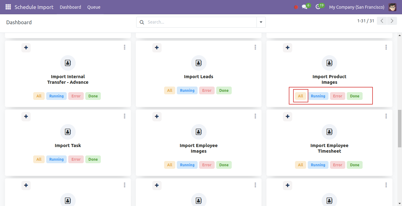This screenshot has height=206, width=402.
Task: Show Done records for Import Employee Images
Action: [224, 165]
